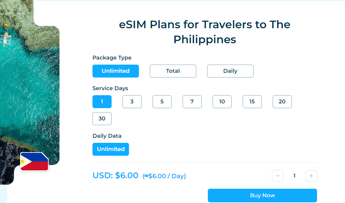Image resolution: width=345 pixels, height=203 pixels.
Task: Choose 5 service days
Action: [x=162, y=102]
